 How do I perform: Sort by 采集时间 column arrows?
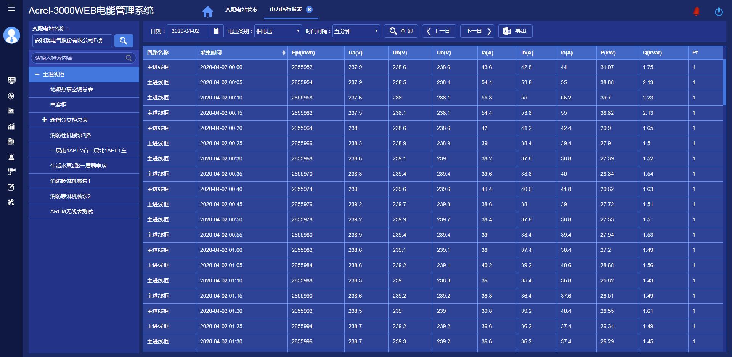(x=284, y=53)
